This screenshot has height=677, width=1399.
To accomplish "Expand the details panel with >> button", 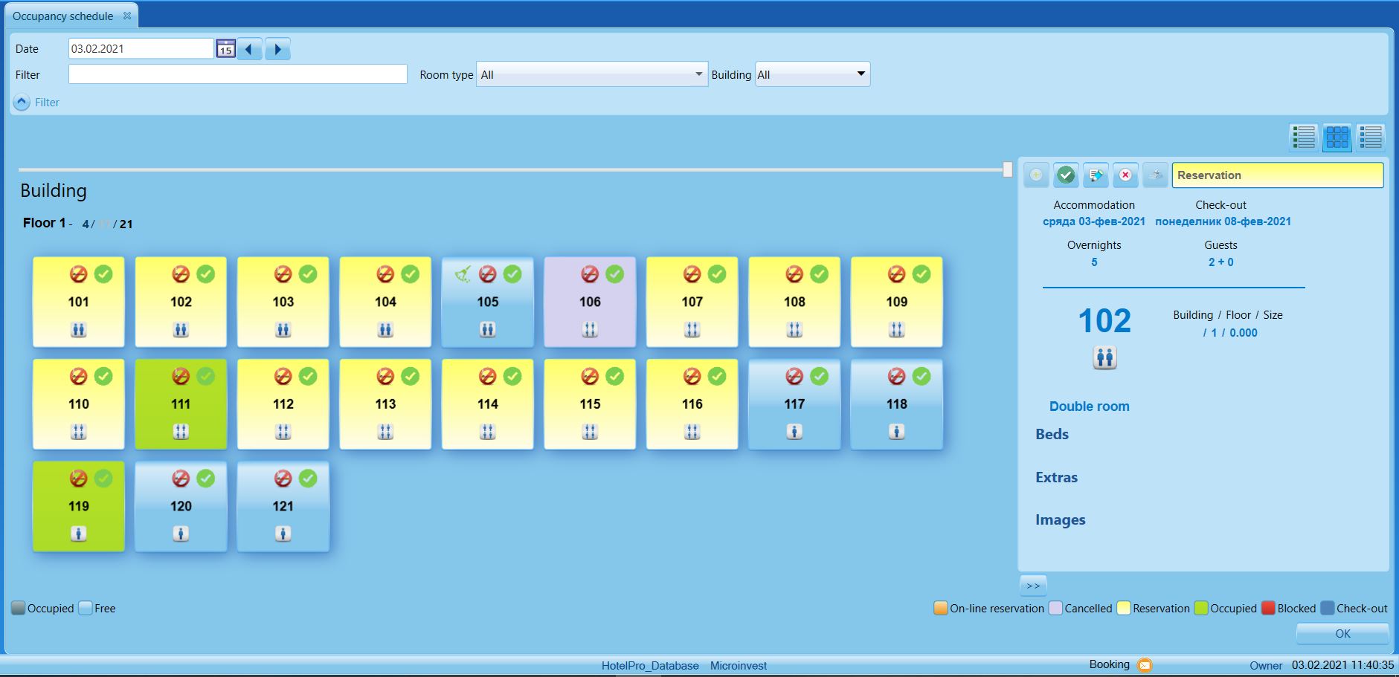I will point(1033,586).
